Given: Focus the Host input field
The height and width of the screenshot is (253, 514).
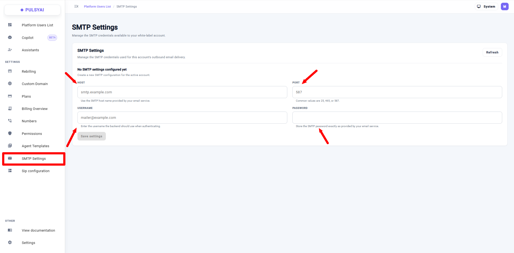Looking at the screenshot, I should coord(182,92).
